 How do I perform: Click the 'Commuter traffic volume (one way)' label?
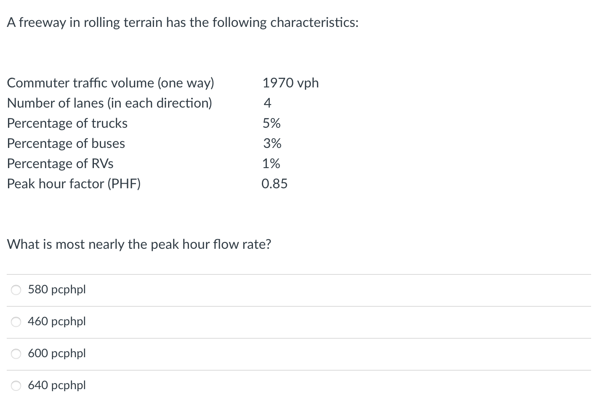(x=111, y=83)
